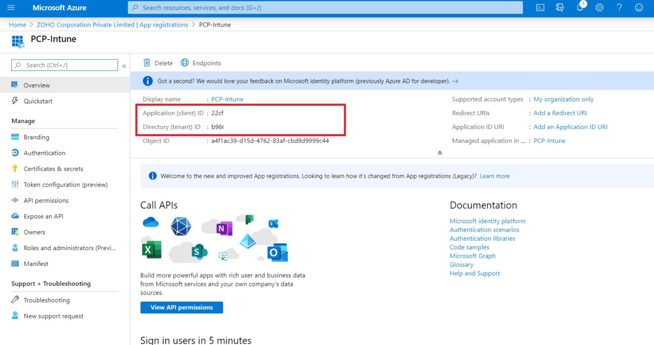The width and height of the screenshot is (654, 345).
Task: Open portal settings gear
Action: tap(599, 8)
